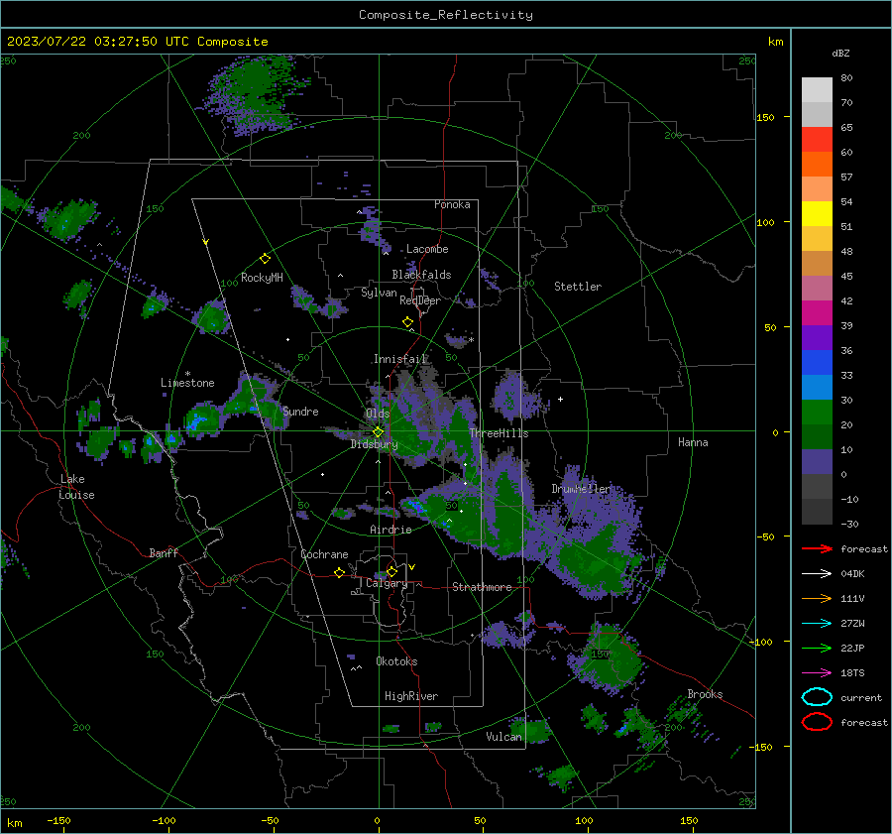Click the Vulcan town label
Screen dimensions: 892x834
point(503,737)
